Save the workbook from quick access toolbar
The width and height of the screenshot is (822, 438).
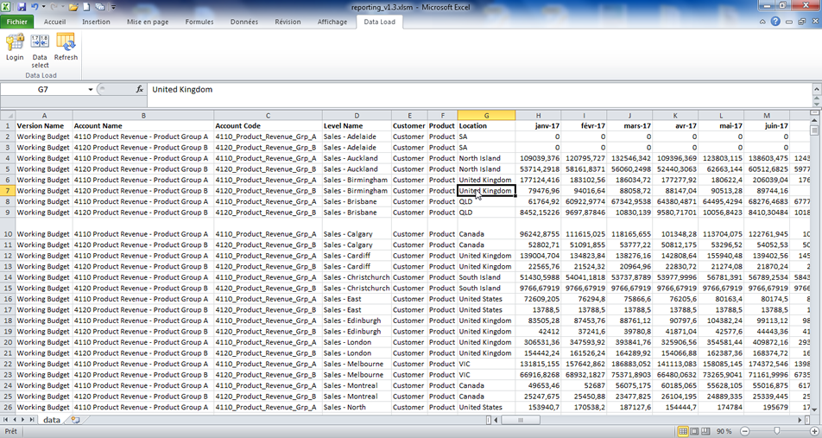point(22,6)
